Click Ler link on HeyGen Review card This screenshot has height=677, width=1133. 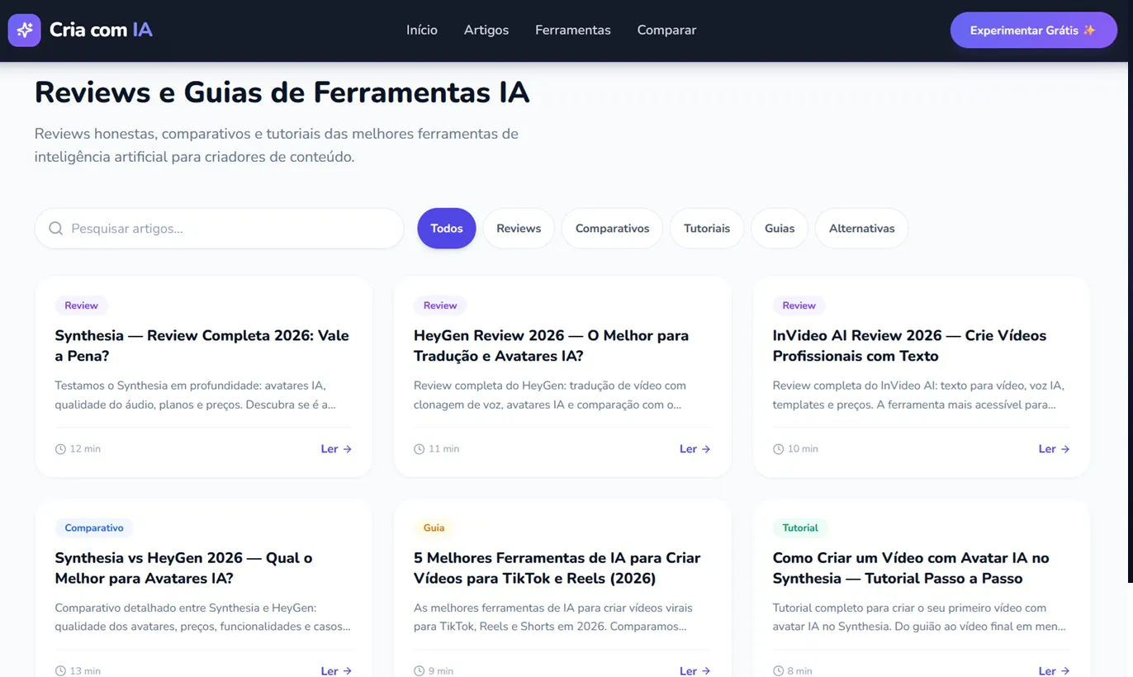click(x=694, y=449)
